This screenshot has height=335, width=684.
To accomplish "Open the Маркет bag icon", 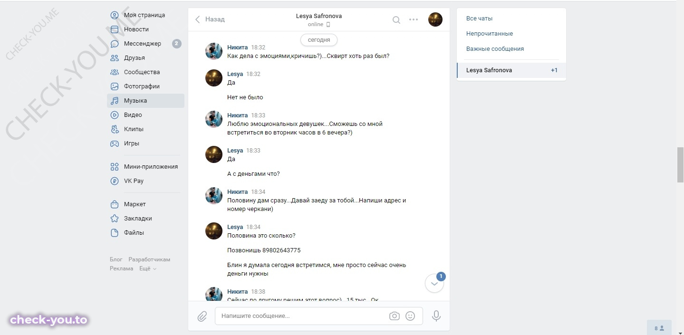I will [x=115, y=204].
